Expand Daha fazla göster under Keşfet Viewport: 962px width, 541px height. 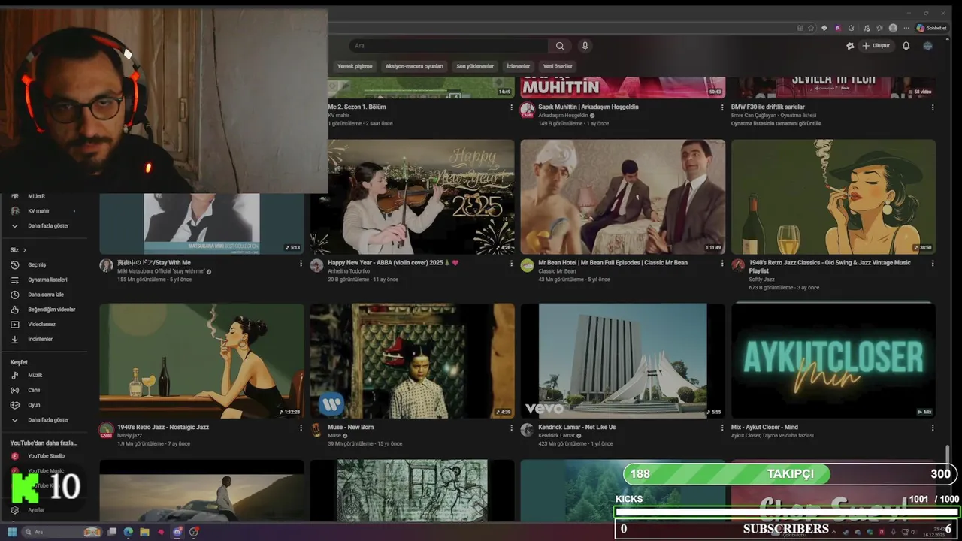(x=50, y=420)
